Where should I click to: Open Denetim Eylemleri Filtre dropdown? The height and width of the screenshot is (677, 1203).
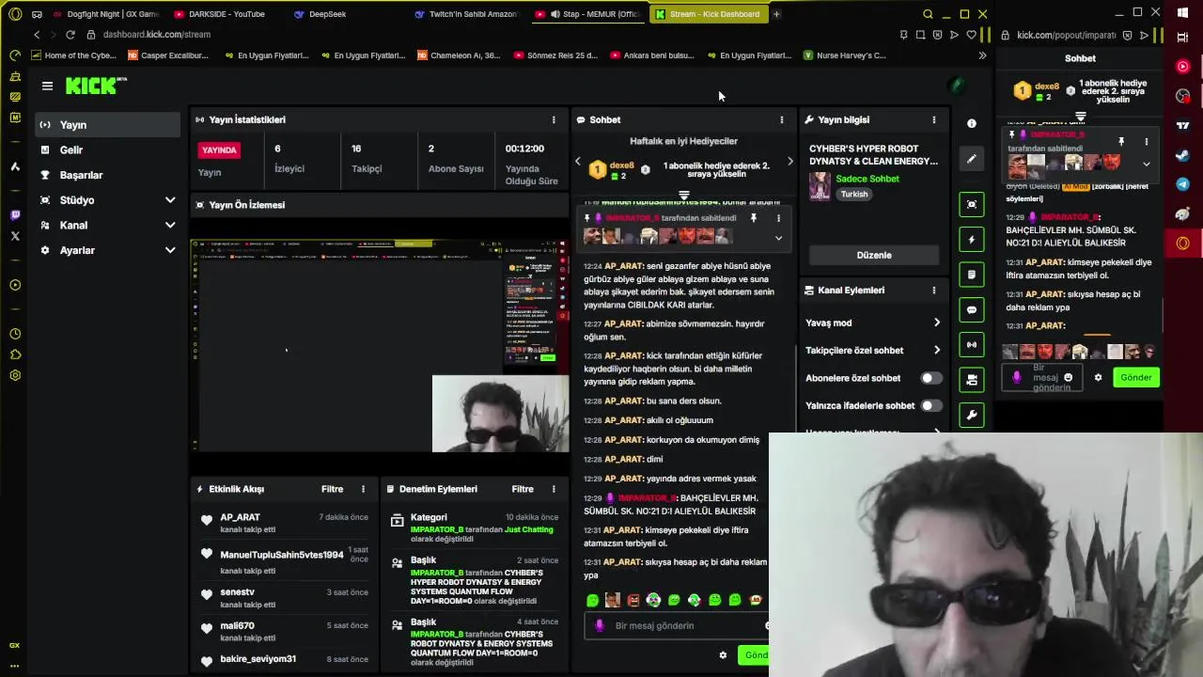523,489
